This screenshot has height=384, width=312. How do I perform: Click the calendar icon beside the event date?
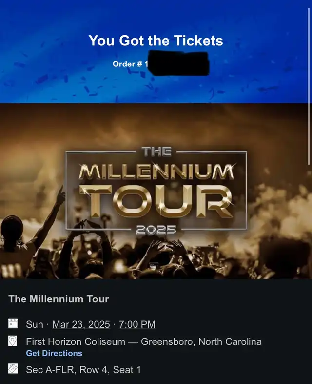tap(13, 323)
